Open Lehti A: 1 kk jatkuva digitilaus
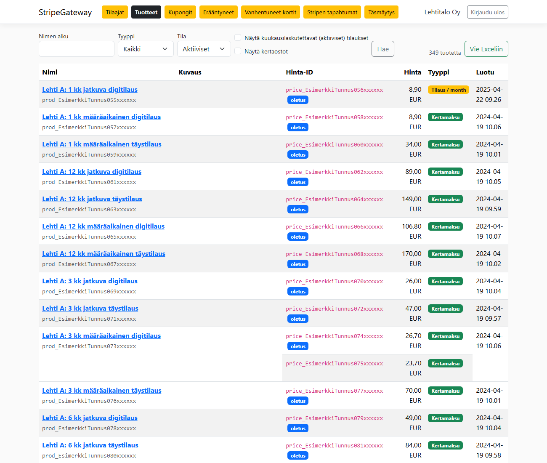Screen dimensions: 547x463 coord(90,89)
